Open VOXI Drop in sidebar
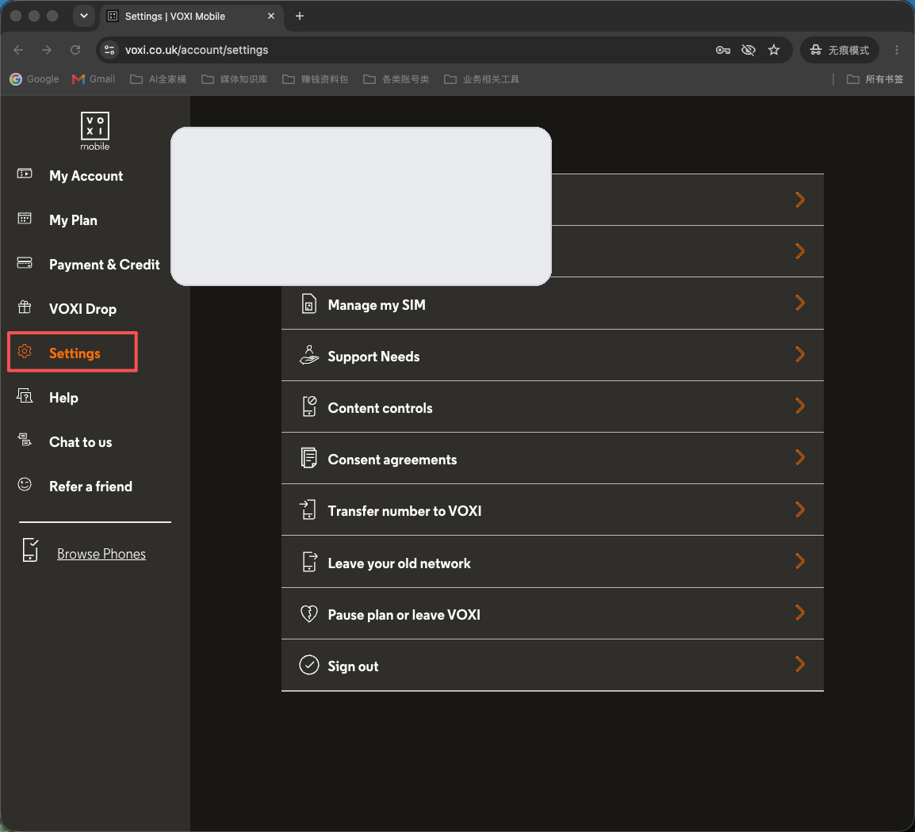The height and width of the screenshot is (832, 915). coord(83,309)
